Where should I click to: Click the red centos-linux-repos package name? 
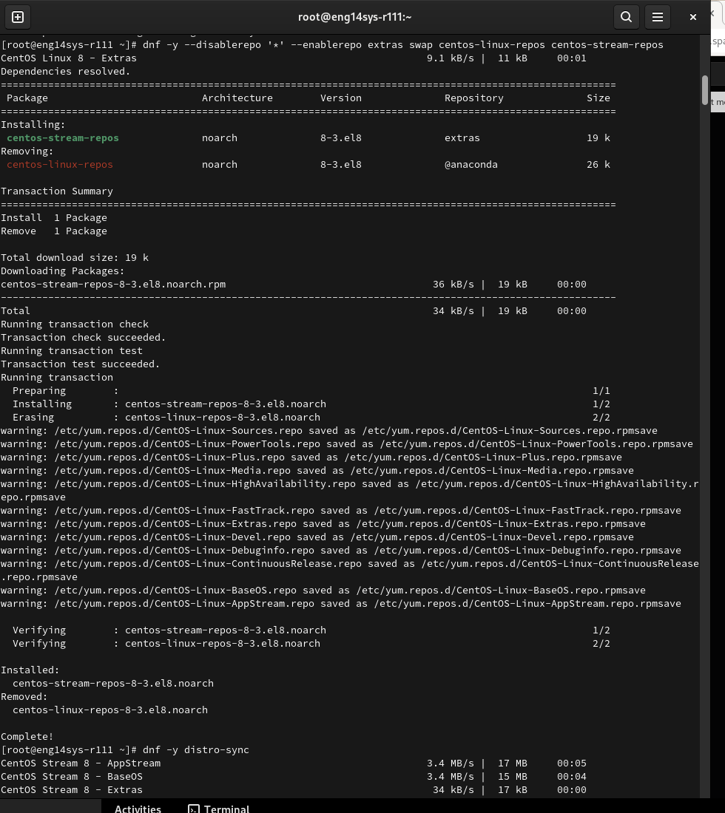(x=60, y=165)
